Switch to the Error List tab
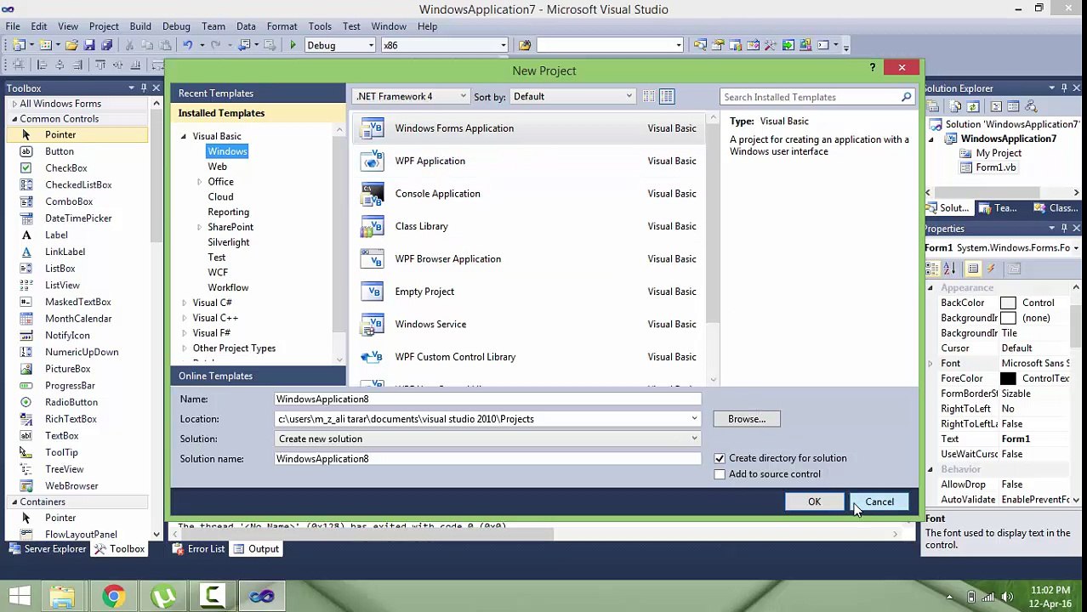The image size is (1087, 612). click(198, 549)
